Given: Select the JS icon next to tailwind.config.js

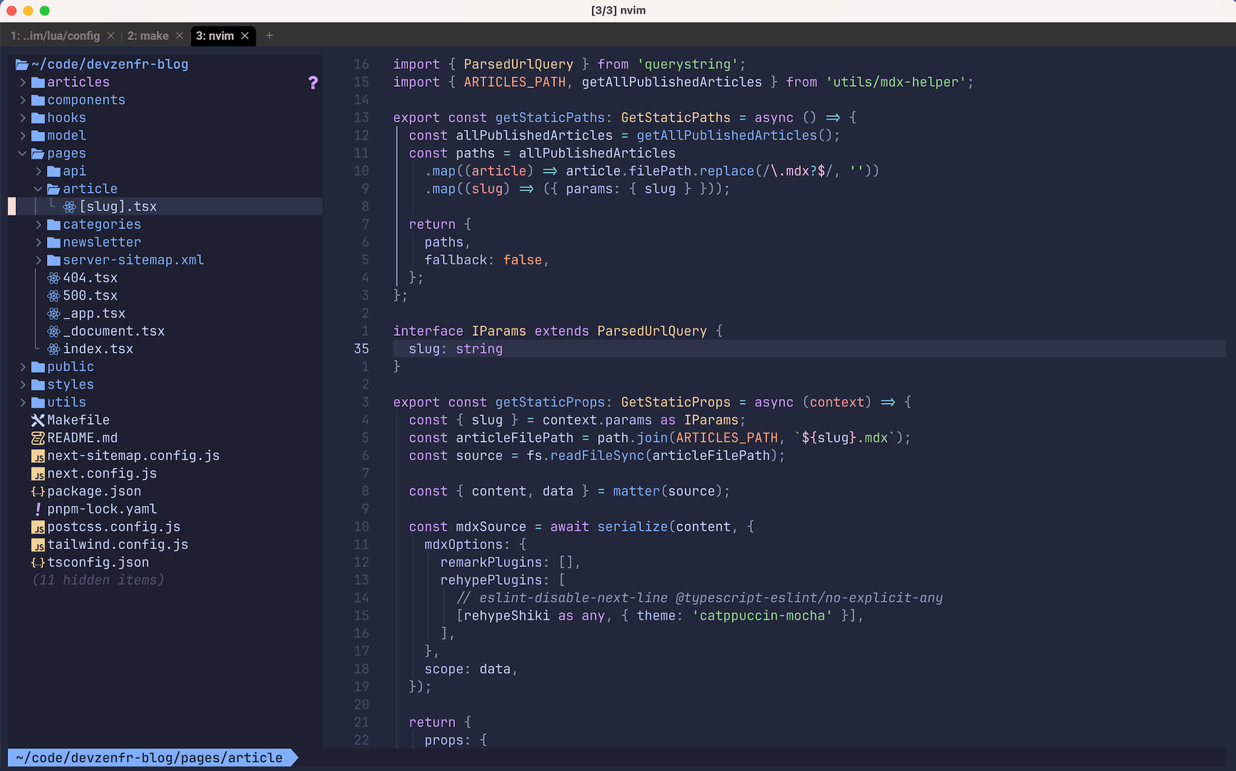Looking at the screenshot, I should (39, 544).
